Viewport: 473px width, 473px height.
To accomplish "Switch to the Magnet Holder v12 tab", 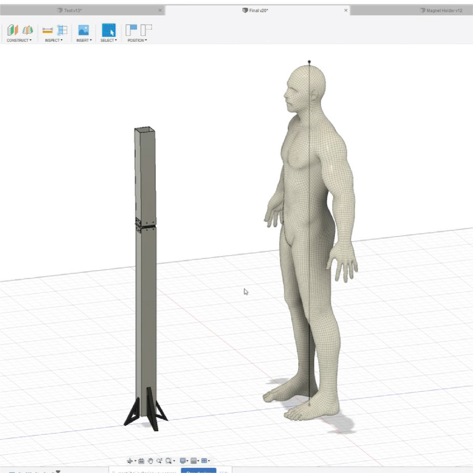I will pyautogui.click(x=444, y=10).
